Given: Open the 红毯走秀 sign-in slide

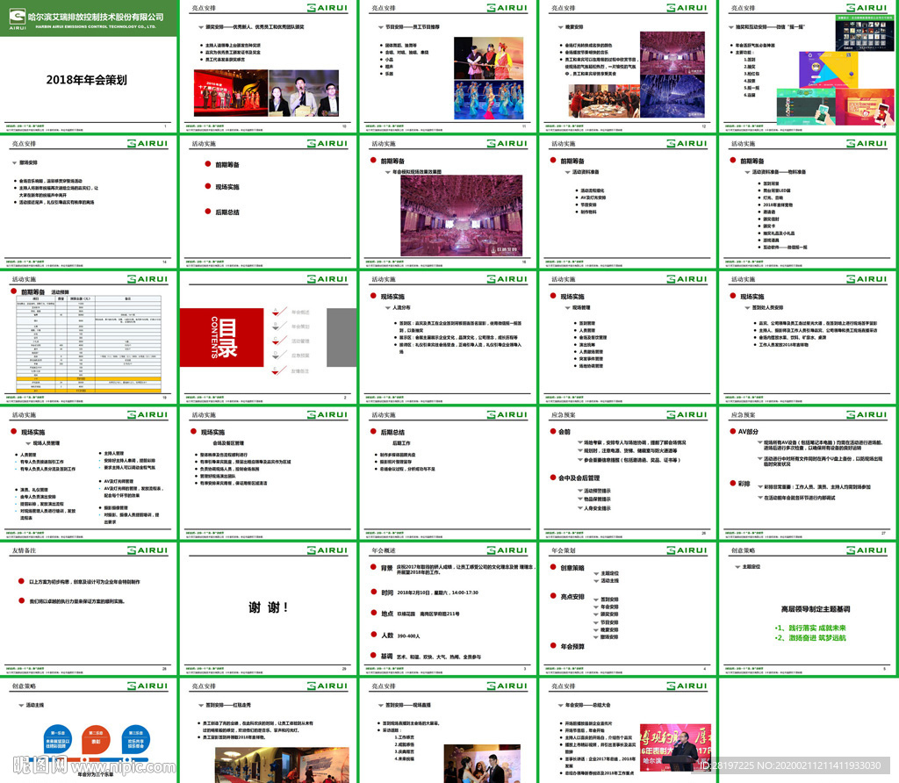Looking at the screenshot, I should (269, 731).
